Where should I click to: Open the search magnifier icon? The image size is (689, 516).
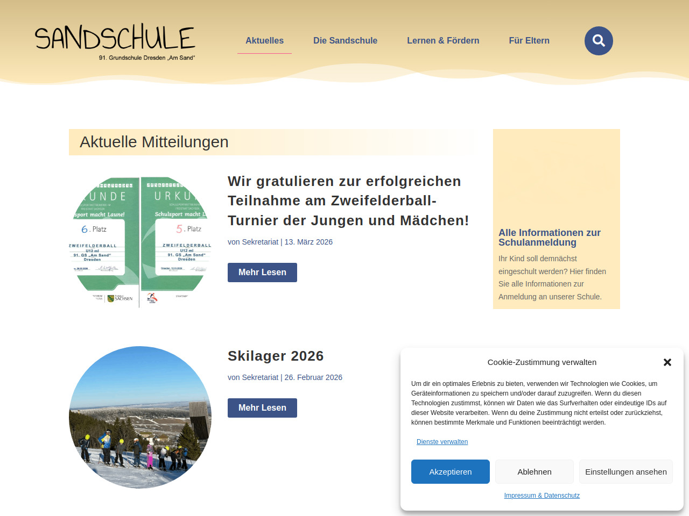click(x=599, y=41)
